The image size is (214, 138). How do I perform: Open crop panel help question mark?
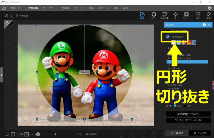pyautogui.click(x=204, y=25)
